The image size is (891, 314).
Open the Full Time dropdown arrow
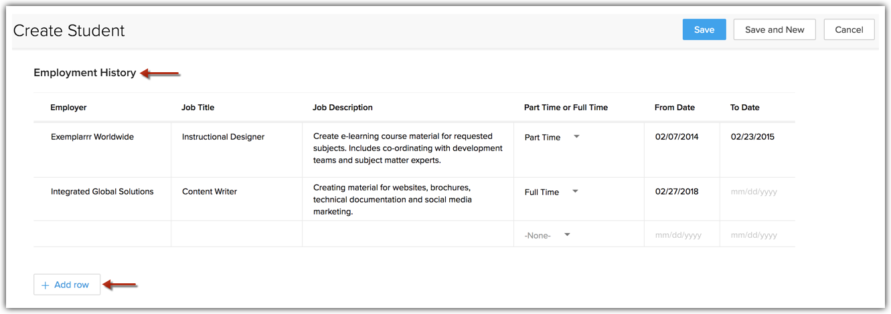(x=575, y=191)
